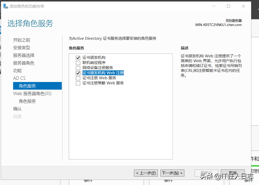Jump to 确认 wizard page
Screen dimensions: 259x185
(17, 109)
